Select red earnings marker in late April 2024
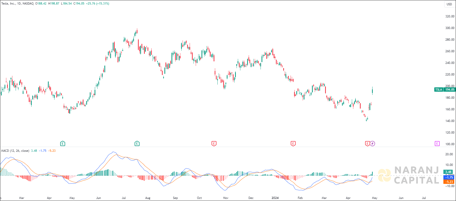This screenshot has height=201, width=456. (367, 144)
